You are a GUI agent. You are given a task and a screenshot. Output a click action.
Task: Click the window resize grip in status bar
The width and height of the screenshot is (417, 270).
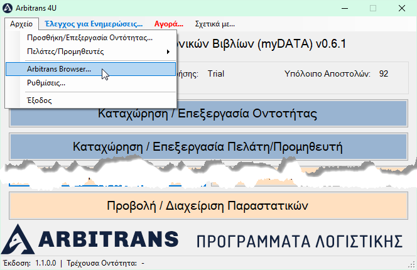click(412, 265)
